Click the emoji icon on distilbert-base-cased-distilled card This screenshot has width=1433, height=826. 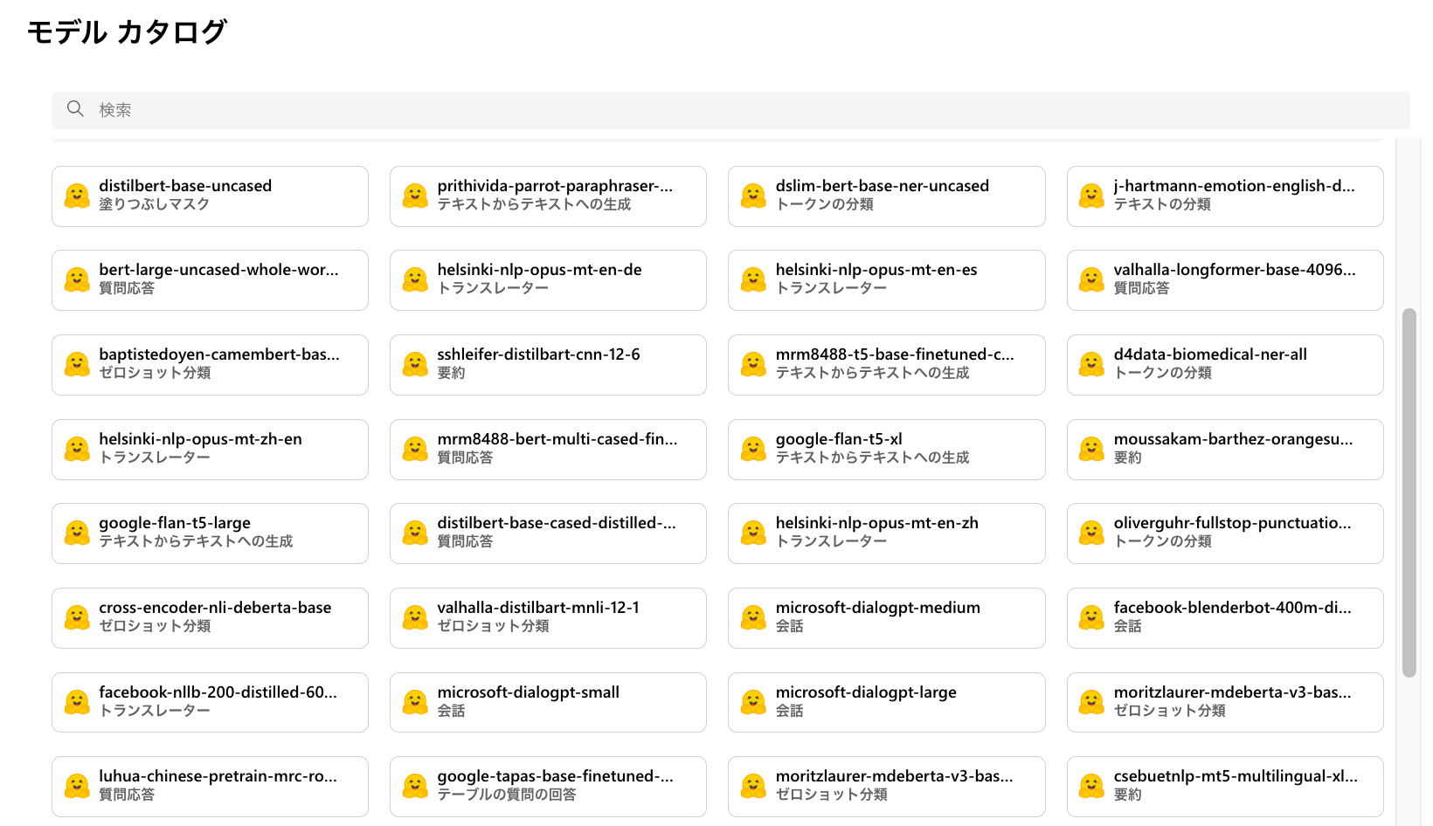[x=415, y=533]
